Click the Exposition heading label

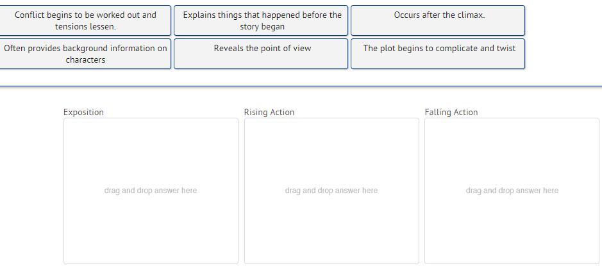coord(83,112)
